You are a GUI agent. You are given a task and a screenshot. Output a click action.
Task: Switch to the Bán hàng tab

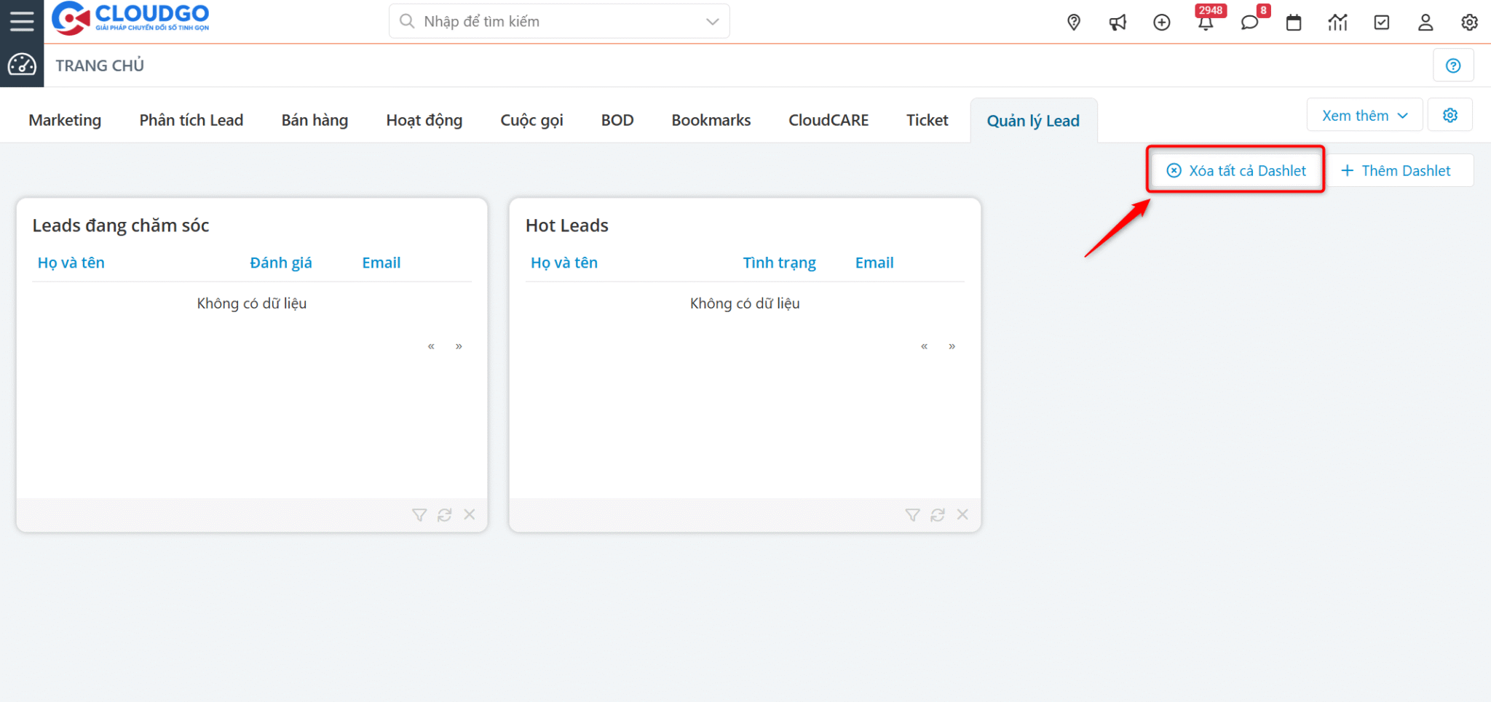315,120
